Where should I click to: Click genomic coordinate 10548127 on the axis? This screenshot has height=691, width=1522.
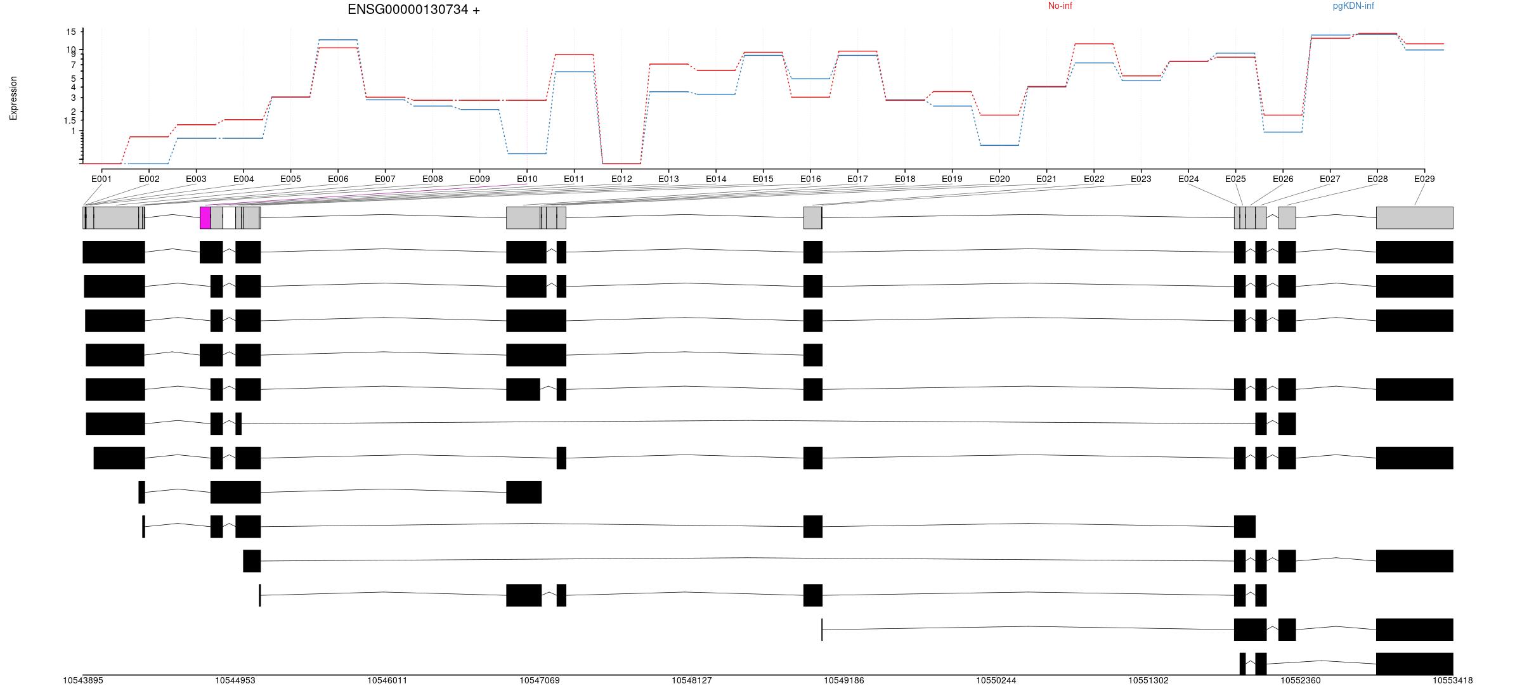pyautogui.click(x=692, y=680)
